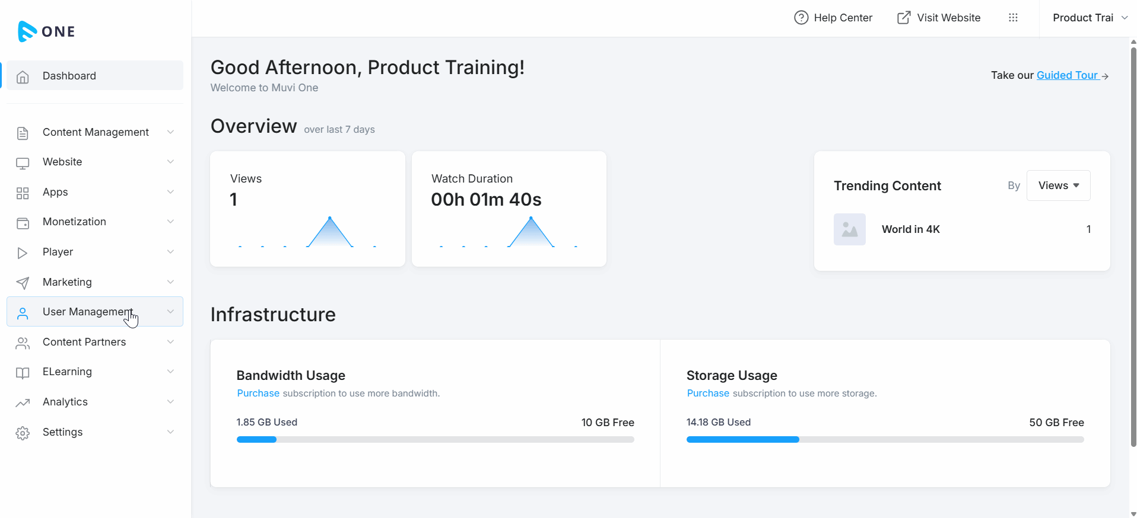Open the Trending Content Views dropdown

coord(1058,186)
